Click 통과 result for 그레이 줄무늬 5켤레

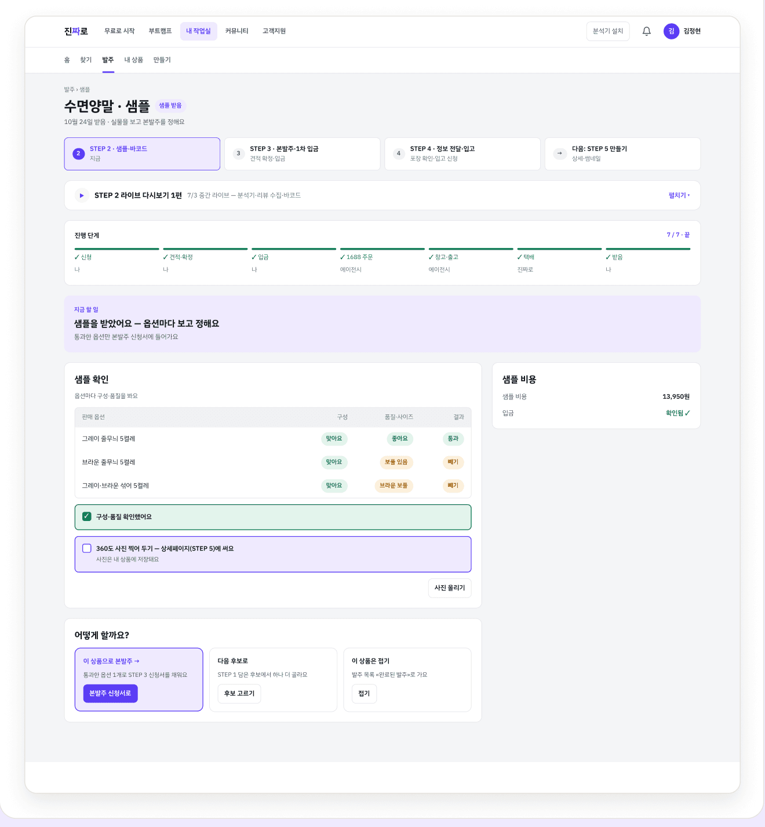(x=453, y=439)
